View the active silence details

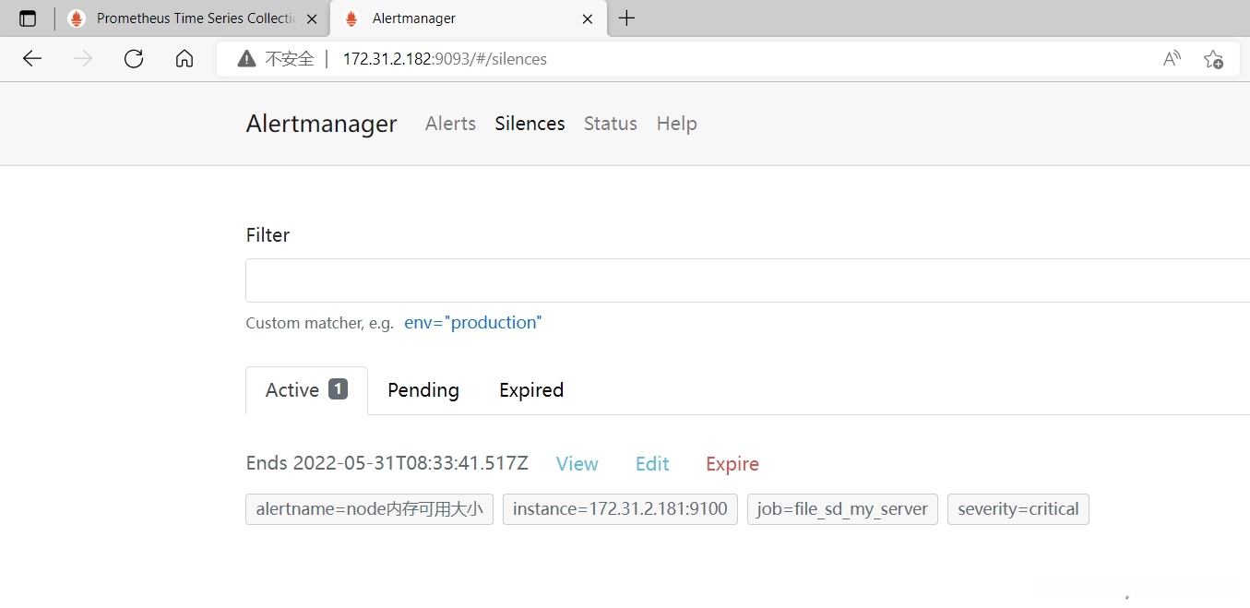(x=577, y=464)
